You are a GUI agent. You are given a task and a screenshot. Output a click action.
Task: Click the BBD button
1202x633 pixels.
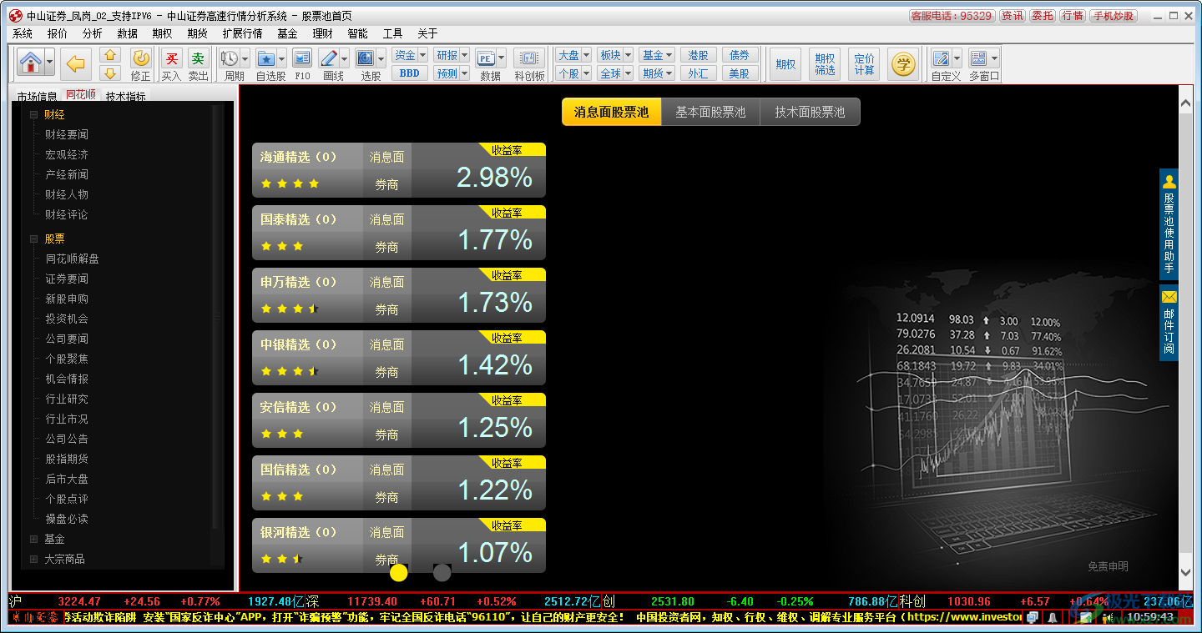[410, 73]
